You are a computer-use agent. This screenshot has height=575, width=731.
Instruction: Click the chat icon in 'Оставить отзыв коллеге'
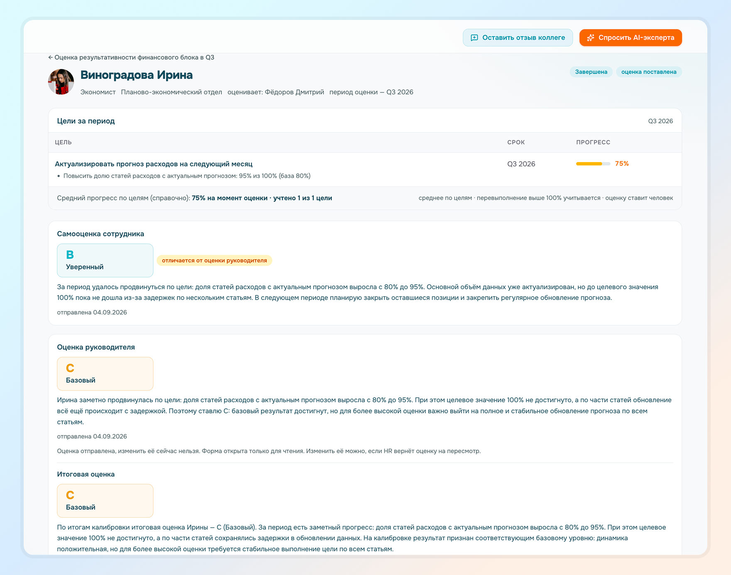point(474,38)
